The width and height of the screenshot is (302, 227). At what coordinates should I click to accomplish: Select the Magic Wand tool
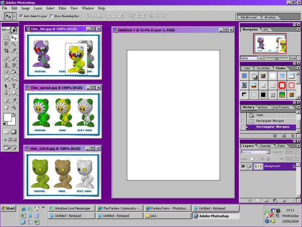pyautogui.click(x=14, y=44)
